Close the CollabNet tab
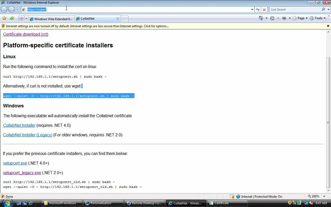 pos(118,19)
